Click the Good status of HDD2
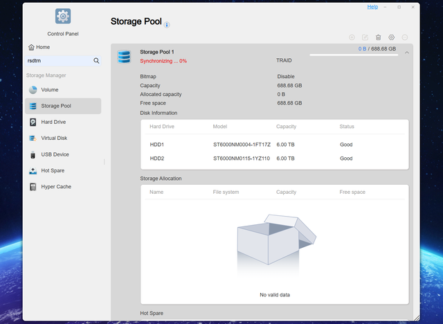 pos(346,159)
